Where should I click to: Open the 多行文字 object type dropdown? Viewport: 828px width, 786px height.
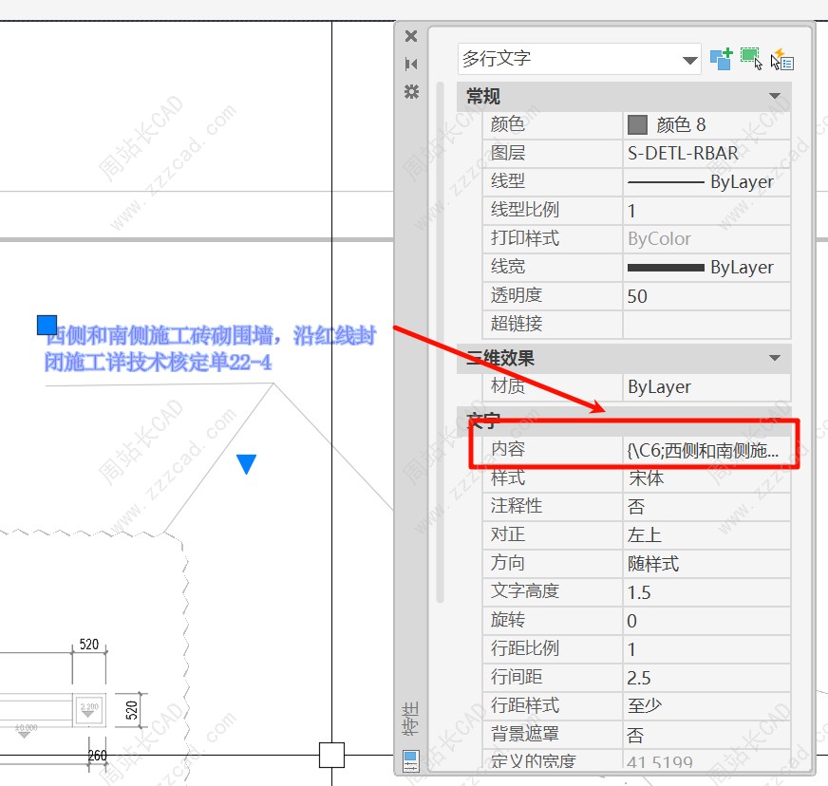click(689, 60)
